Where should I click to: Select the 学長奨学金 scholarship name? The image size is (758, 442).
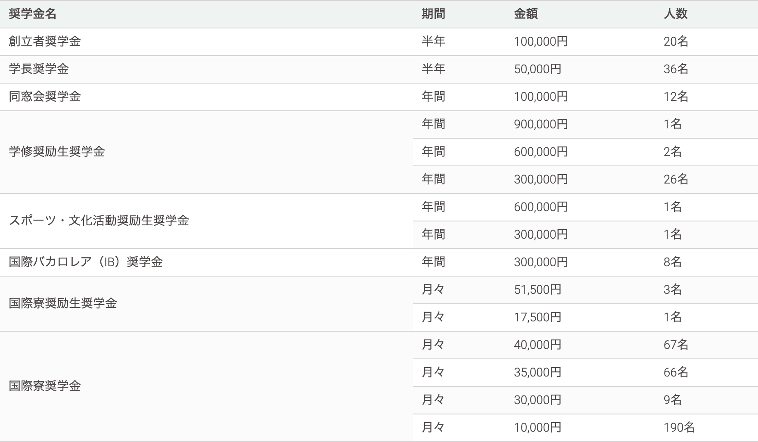click(x=39, y=69)
